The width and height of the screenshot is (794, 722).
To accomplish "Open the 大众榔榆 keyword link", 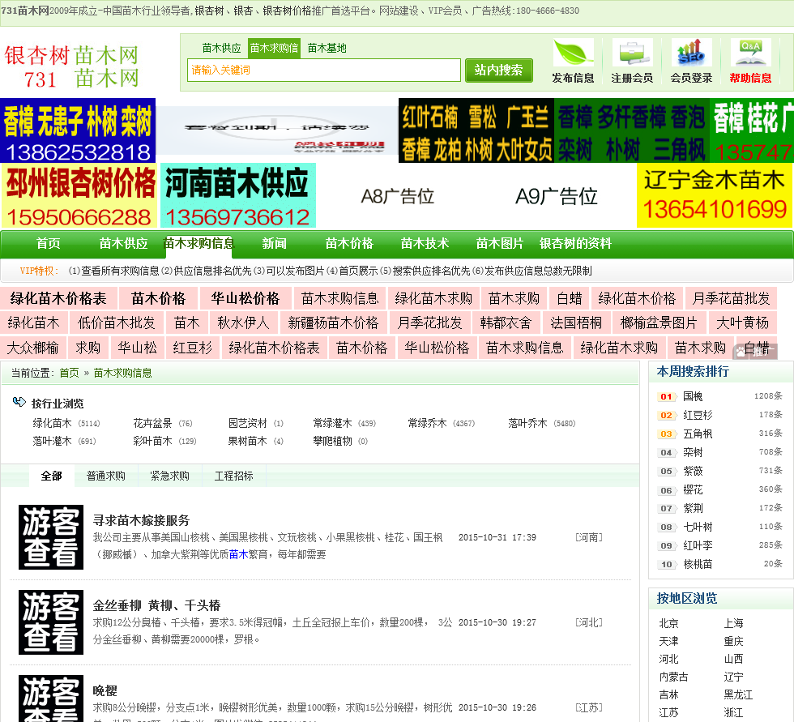I will click(x=33, y=348).
